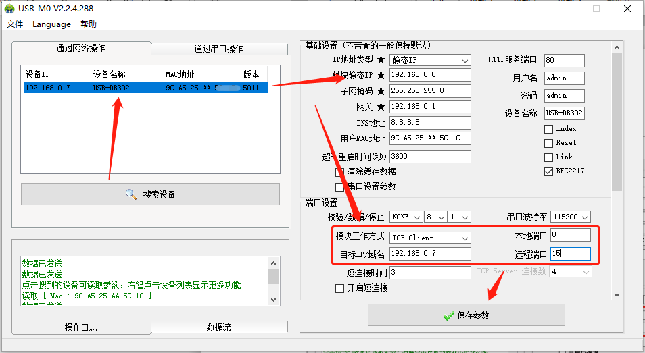Viewport: 645px width, 353px height.
Task: Click the 短连接时间 input field
Action: click(x=430, y=272)
